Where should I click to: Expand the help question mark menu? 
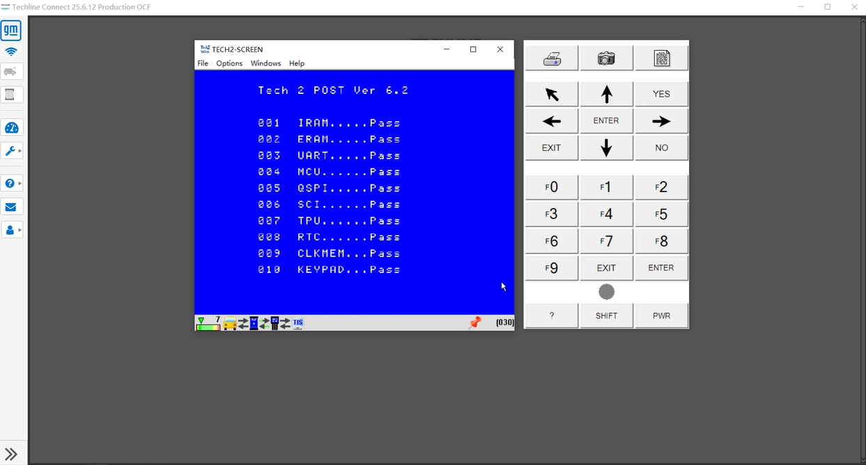pos(12,183)
